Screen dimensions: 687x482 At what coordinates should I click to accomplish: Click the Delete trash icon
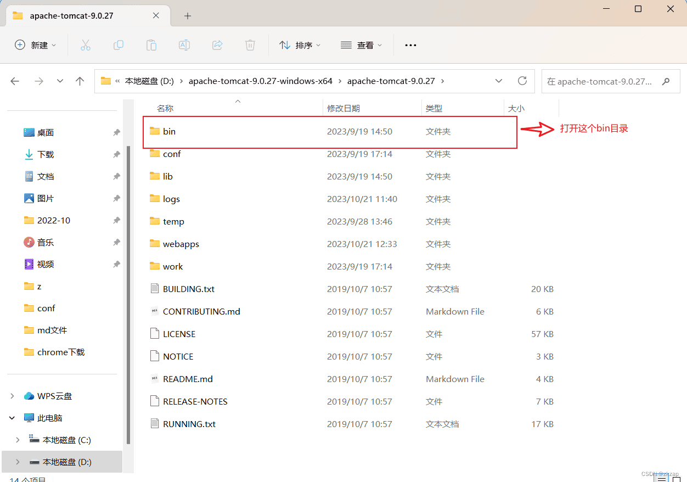pyautogui.click(x=250, y=45)
